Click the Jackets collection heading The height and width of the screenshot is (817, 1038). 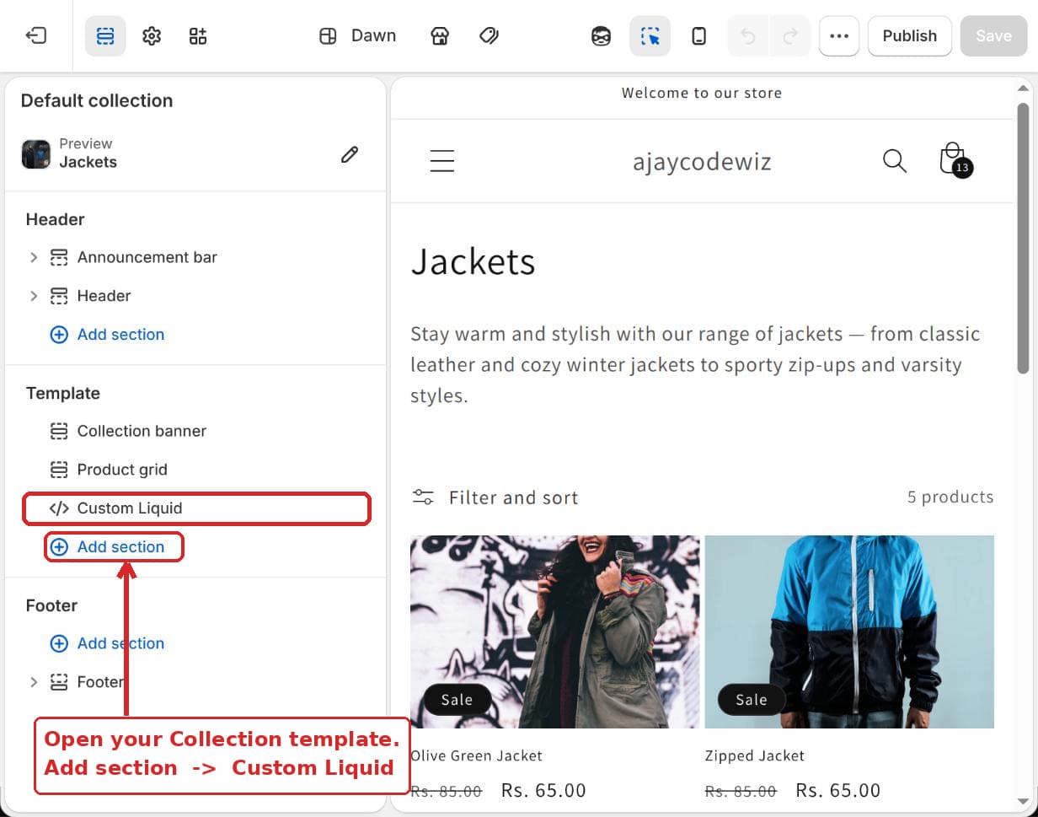473,262
